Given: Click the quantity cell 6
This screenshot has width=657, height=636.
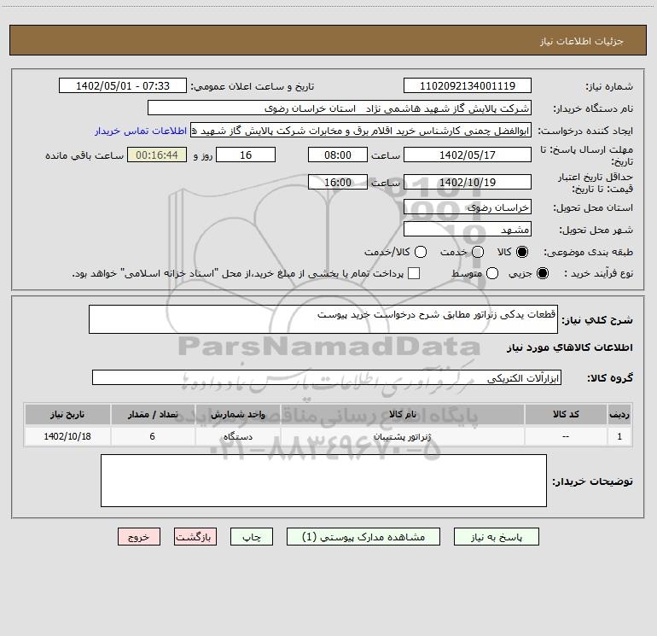Looking at the screenshot, I should pos(153,436).
